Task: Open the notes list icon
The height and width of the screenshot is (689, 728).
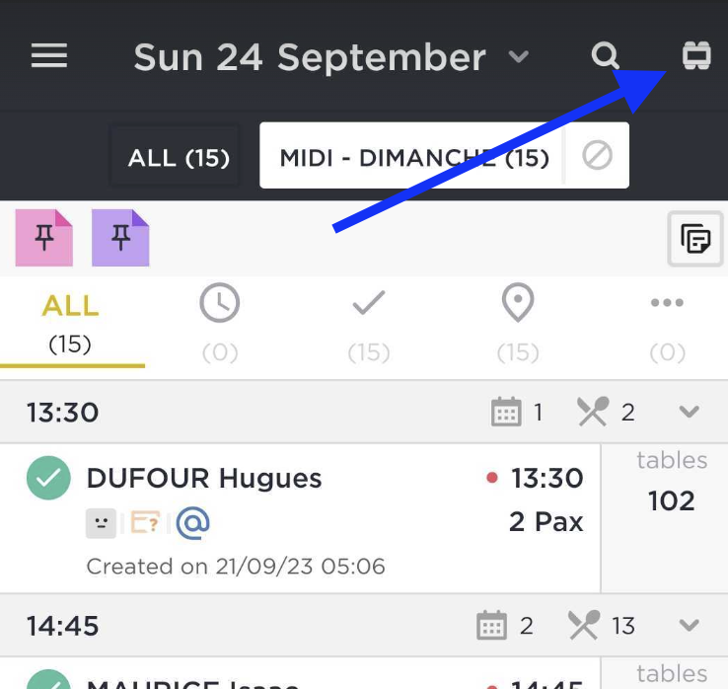Action: pyautogui.click(x=695, y=238)
